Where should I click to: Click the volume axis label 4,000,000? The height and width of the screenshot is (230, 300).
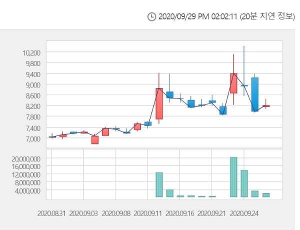pyautogui.click(x=27, y=191)
